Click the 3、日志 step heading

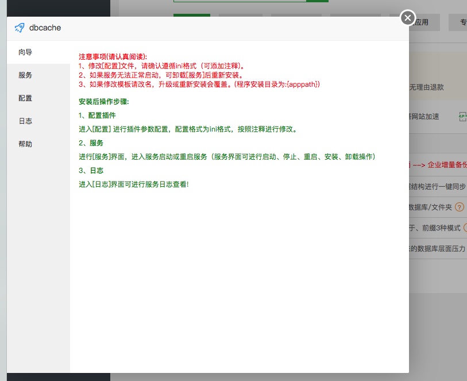91,171
